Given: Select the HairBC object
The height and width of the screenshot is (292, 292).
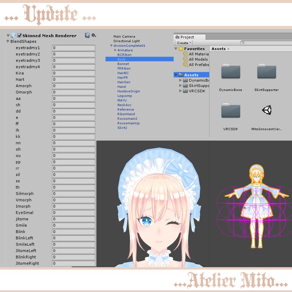Looking at the screenshot, I should tap(123, 73).
